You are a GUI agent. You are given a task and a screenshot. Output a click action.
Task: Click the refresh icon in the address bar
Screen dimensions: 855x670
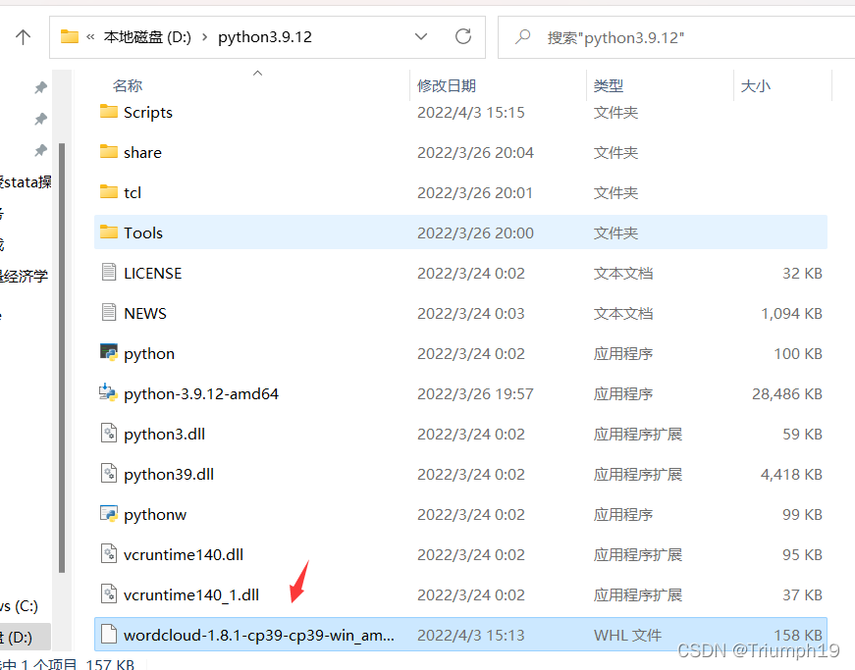pyautogui.click(x=462, y=36)
